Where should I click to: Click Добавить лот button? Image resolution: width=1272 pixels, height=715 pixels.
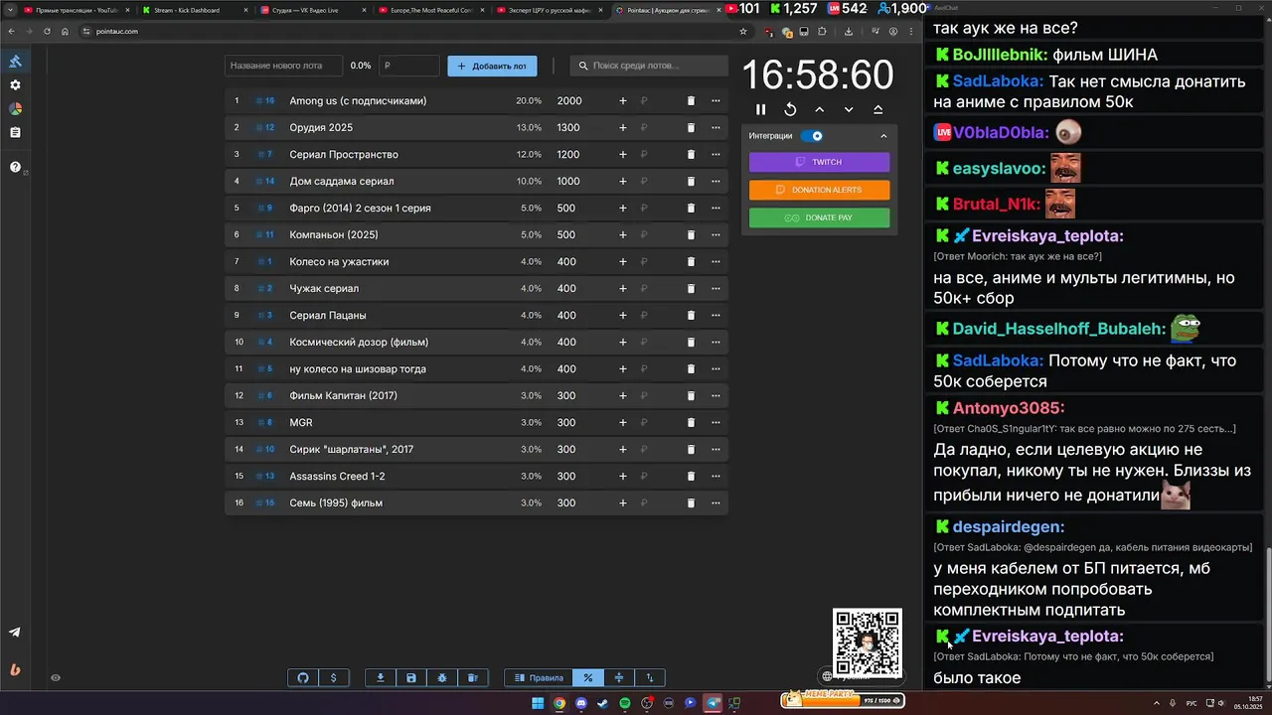[x=492, y=66]
